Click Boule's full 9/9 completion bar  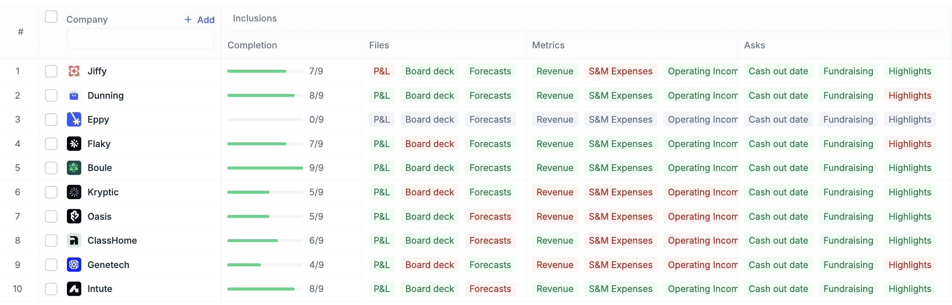(265, 168)
